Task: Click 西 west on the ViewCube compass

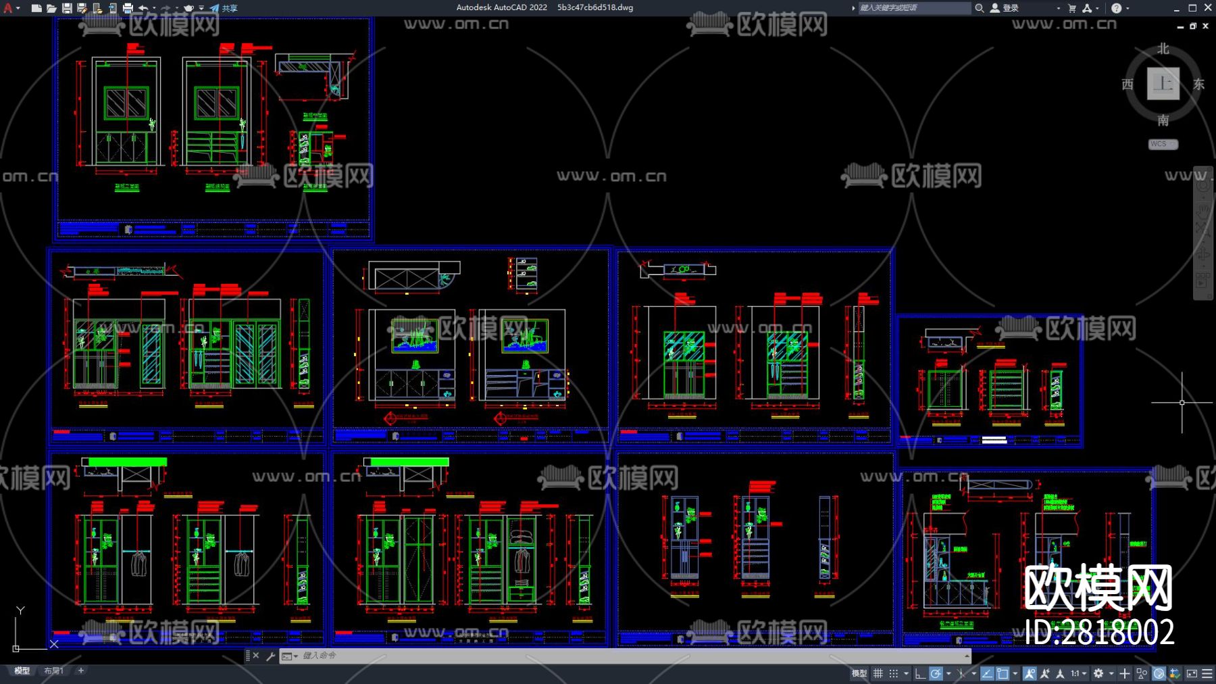Action: point(1128,84)
